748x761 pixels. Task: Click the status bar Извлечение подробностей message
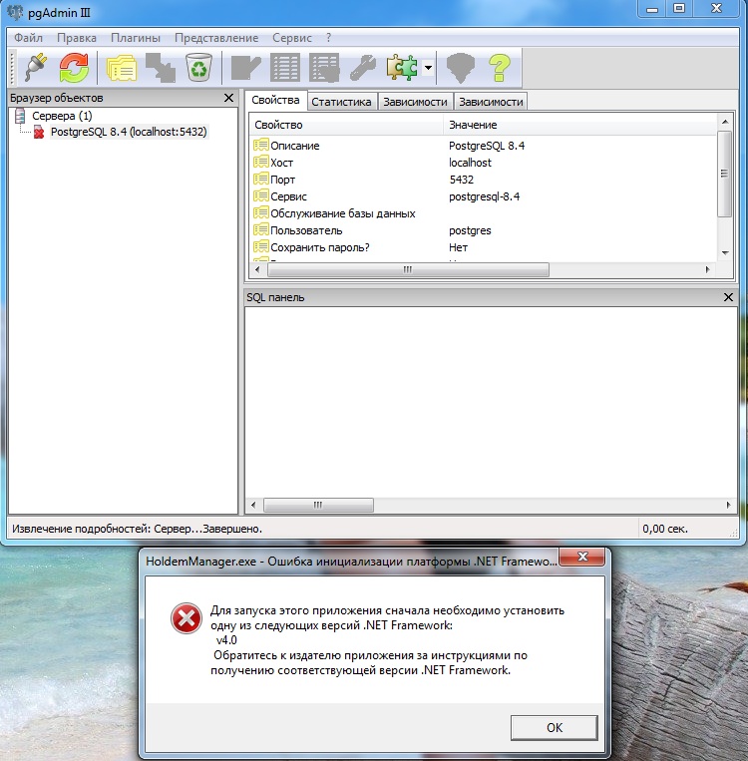coord(137,529)
